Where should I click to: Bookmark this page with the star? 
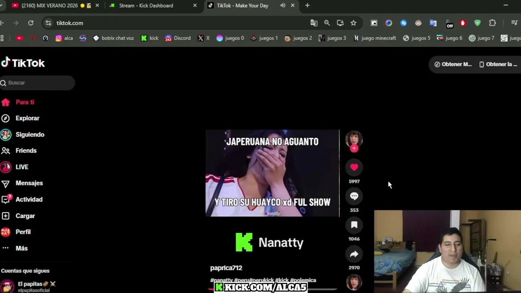[353, 23]
